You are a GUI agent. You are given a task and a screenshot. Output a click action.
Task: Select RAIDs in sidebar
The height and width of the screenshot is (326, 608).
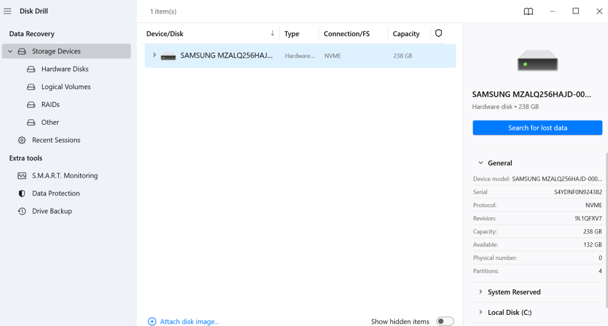[50, 105]
